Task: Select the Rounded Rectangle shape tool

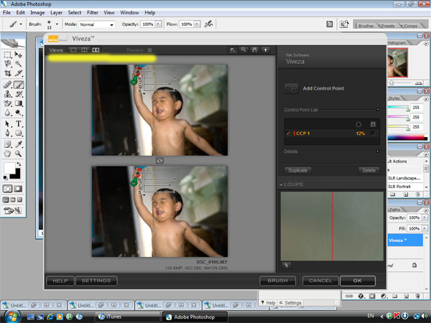Action: click(18, 134)
